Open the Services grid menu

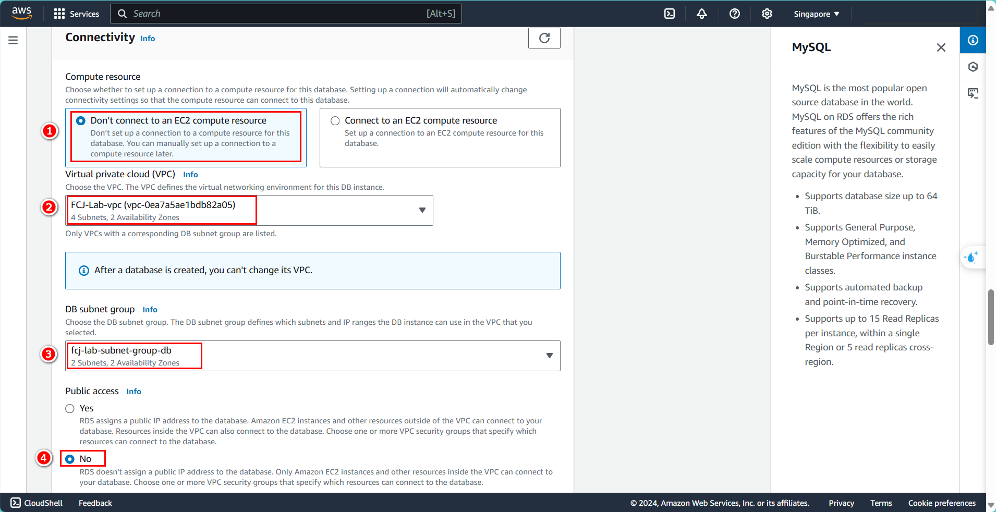[x=76, y=14]
